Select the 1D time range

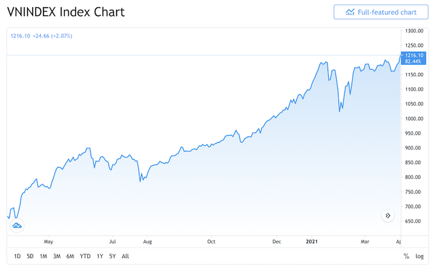(17, 257)
